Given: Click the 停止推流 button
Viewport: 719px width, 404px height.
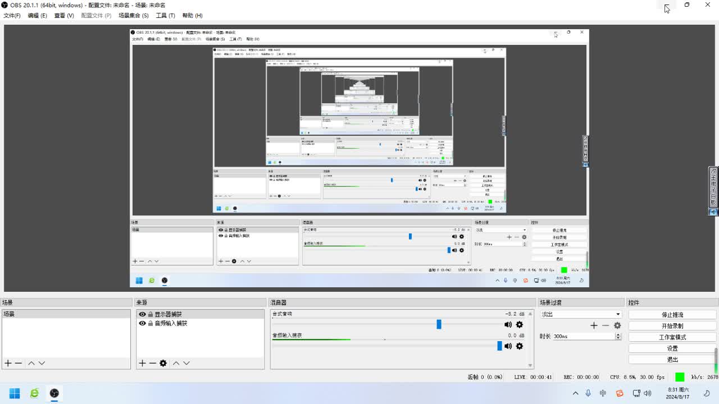Looking at the screenshot, I should 672,315.
